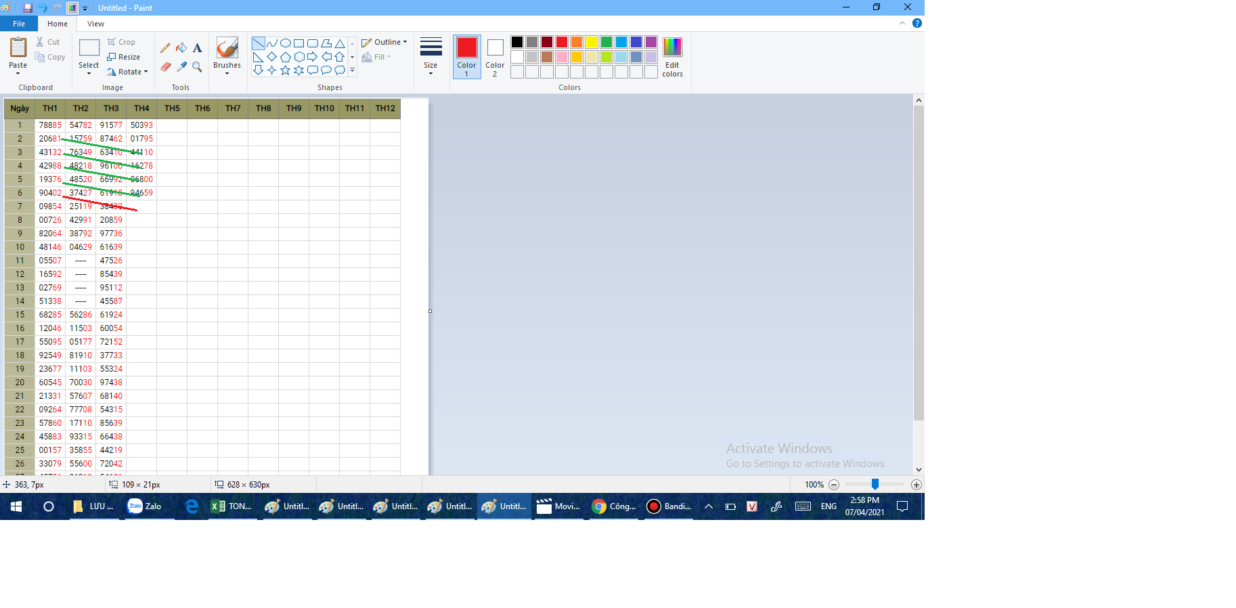Pick the yellow color swatch
This screenshot has height=608, width=1236.
[x=591, y=42]
